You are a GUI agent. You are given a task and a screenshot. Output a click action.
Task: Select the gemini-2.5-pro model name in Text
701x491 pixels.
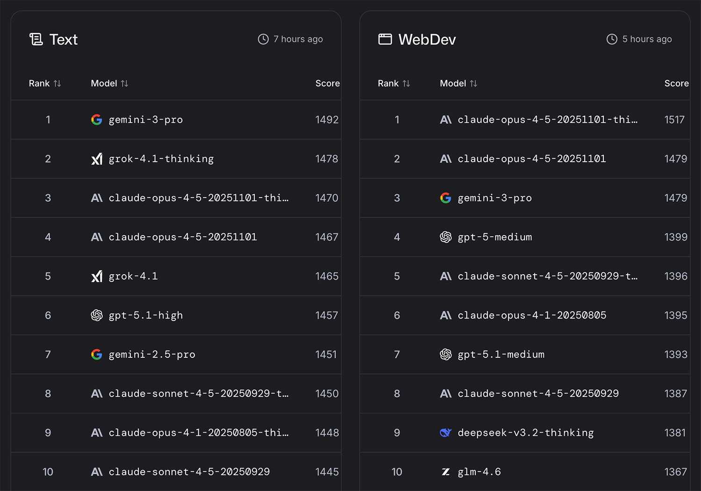pyautogui.click(x=152, y=355)
